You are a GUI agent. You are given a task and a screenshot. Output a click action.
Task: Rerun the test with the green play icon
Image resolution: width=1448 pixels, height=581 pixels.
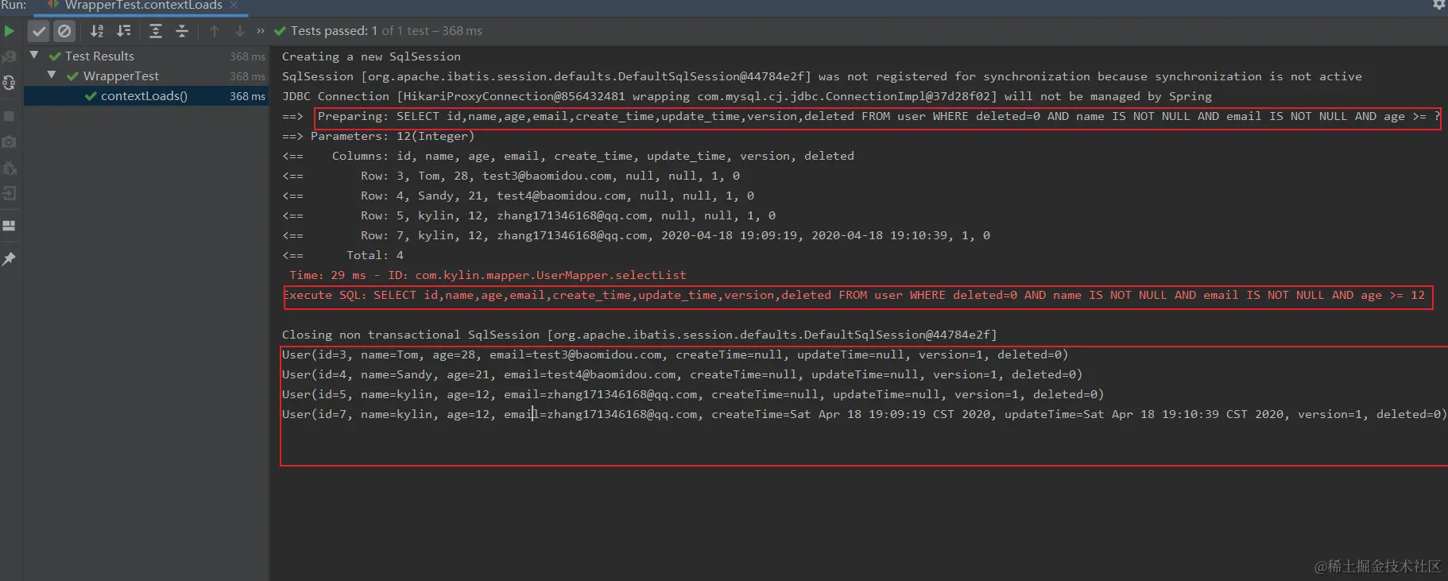click(10, 31)
